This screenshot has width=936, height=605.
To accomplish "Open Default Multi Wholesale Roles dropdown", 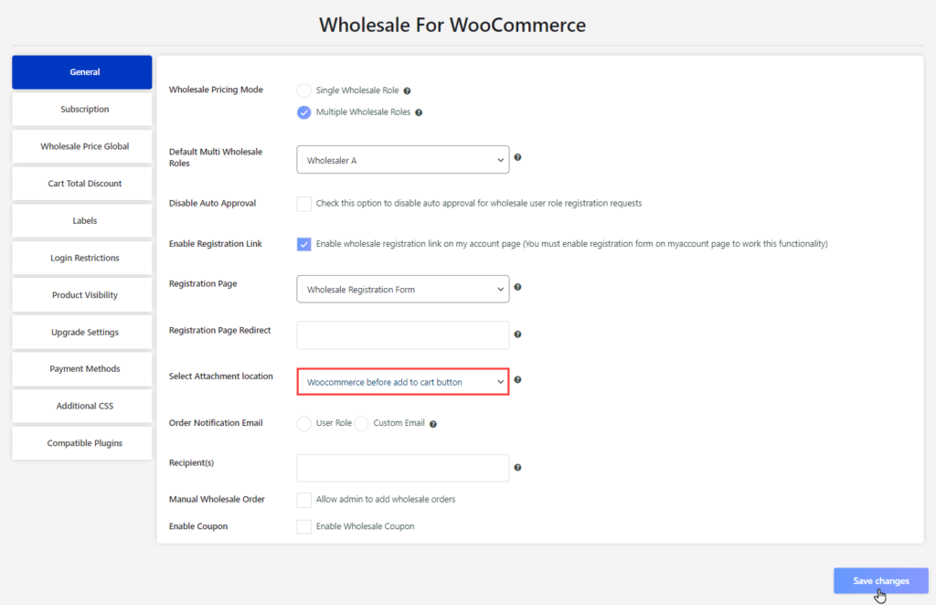I will [403, 160].
